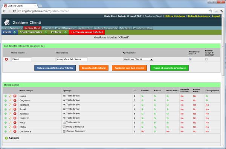Click the move icon on the Problemi tab

click(x=66, y=32)
